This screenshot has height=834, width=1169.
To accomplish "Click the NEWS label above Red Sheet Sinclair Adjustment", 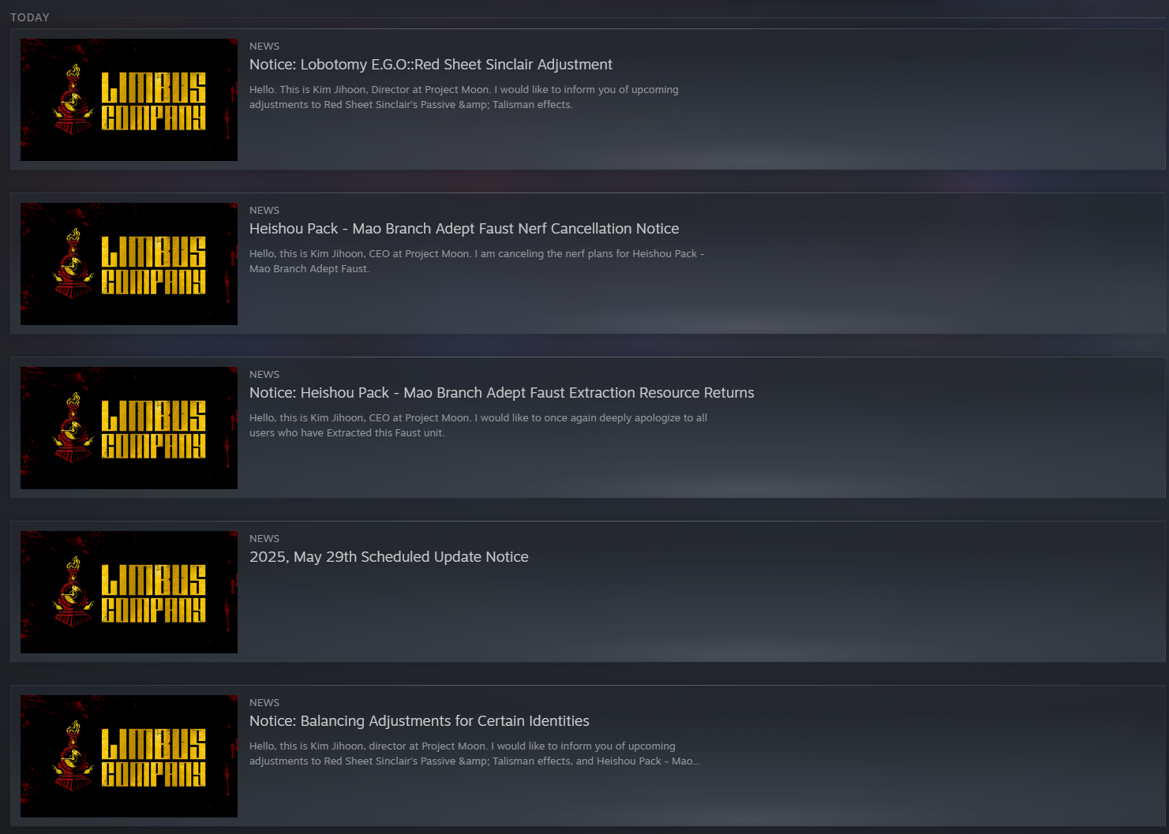I will [264, 47].
